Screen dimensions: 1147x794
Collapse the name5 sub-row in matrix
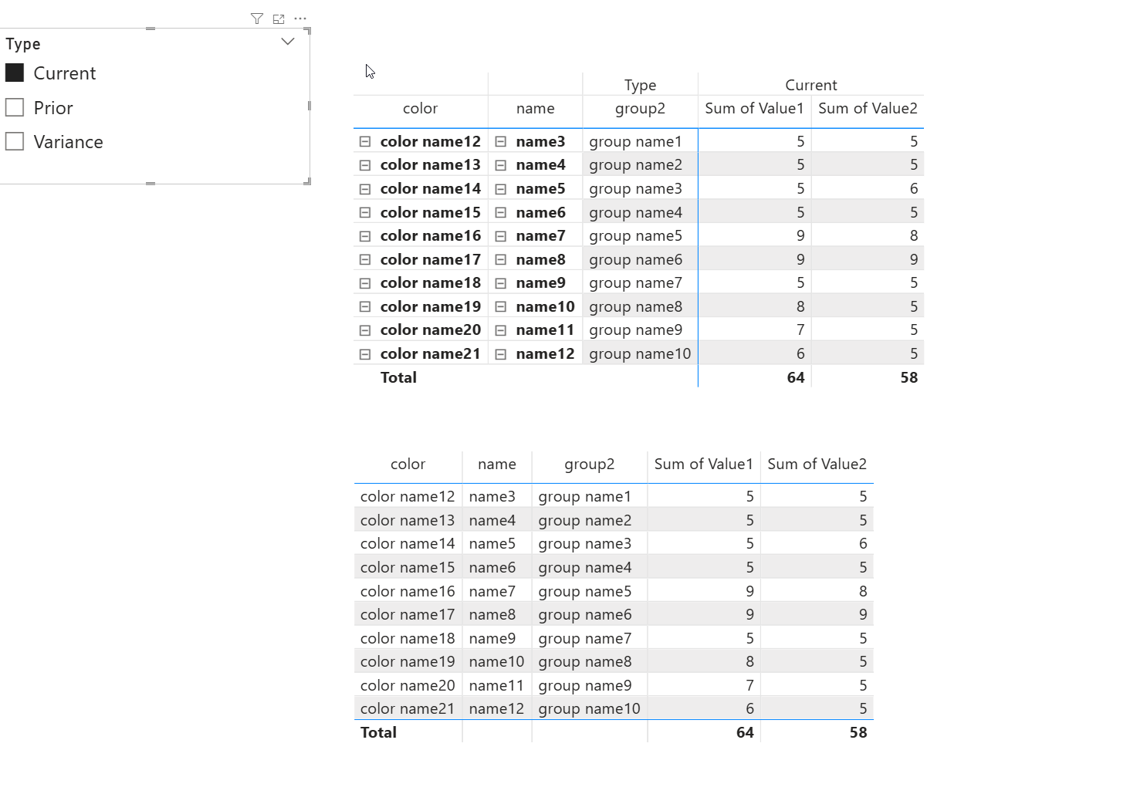501,189
